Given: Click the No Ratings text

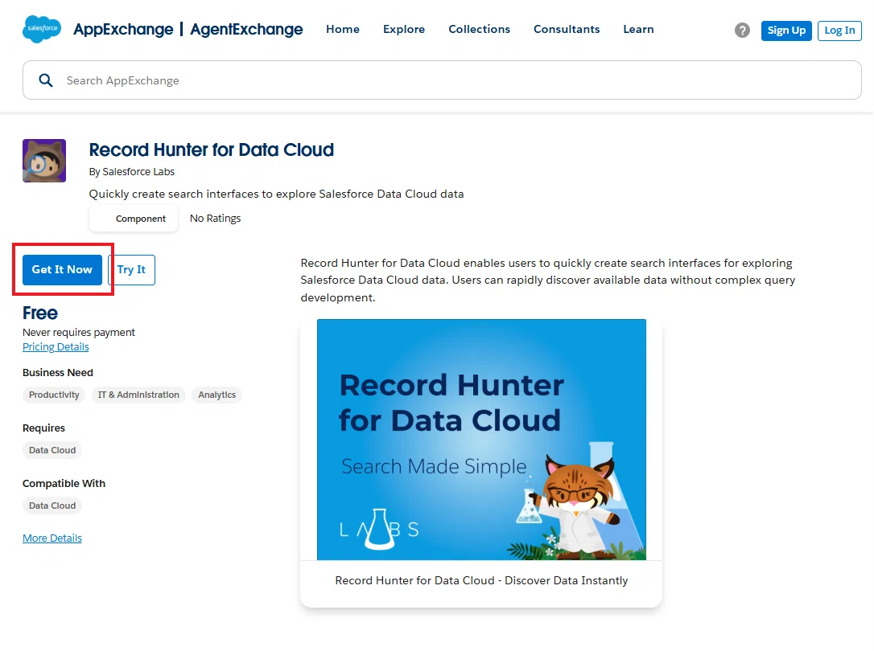Looking at the screenshot, I should [x=215, y=219].
